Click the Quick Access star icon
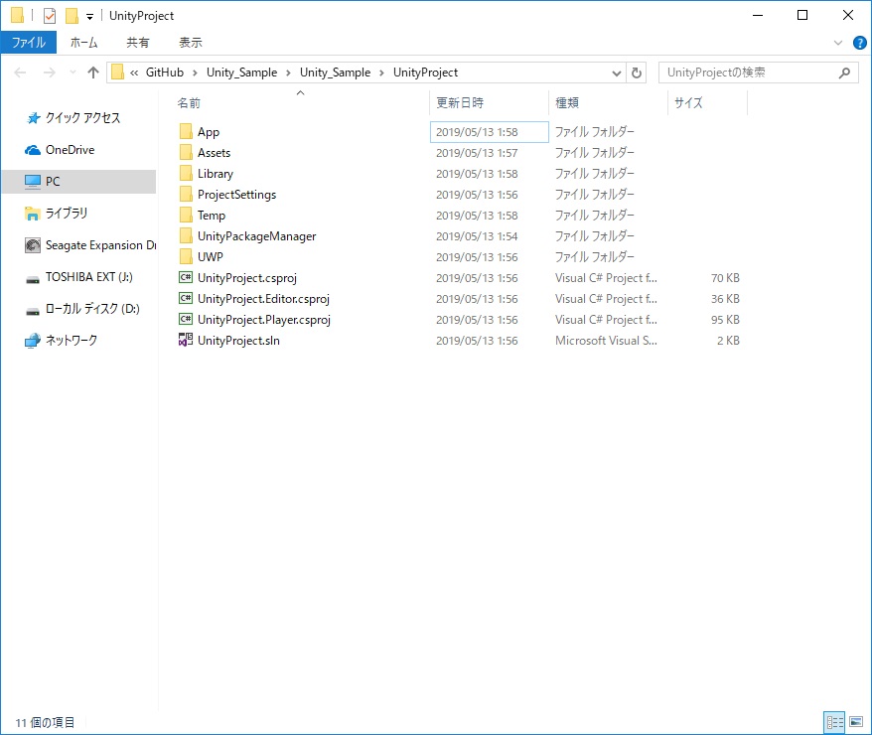 34,118
